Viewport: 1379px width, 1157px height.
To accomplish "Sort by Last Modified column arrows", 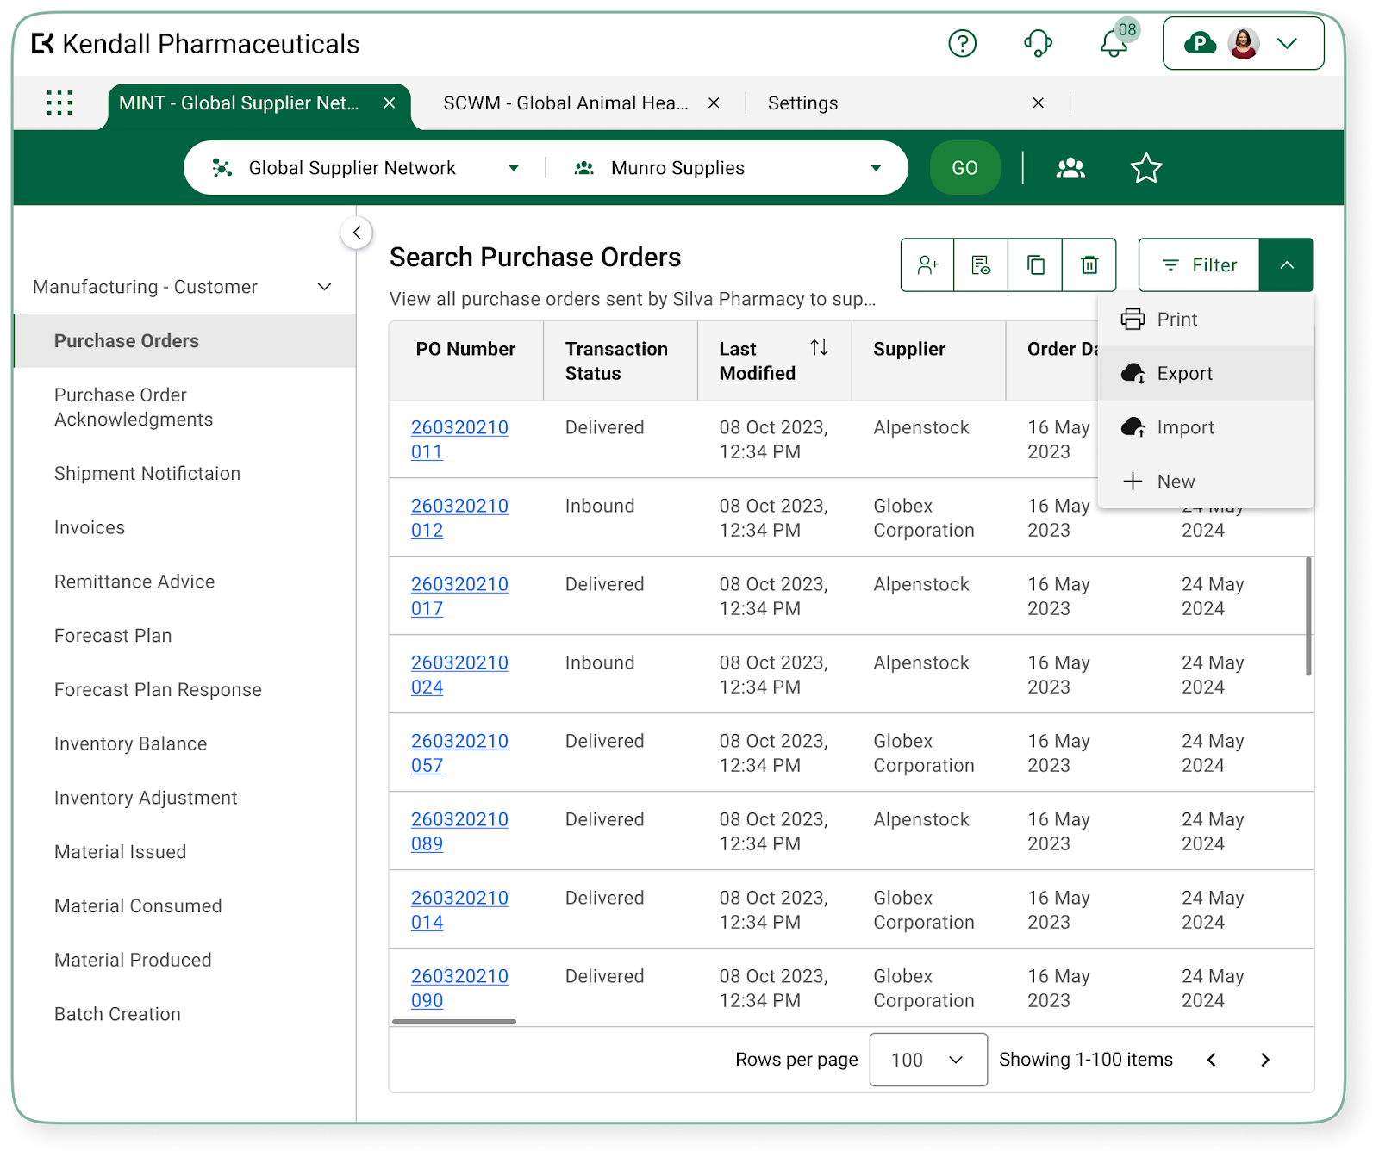I will coord(819,348).
